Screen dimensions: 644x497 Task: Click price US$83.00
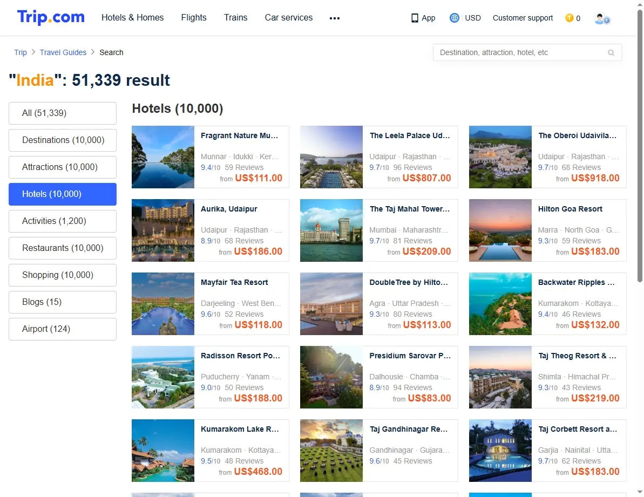[x=430, y=398]
